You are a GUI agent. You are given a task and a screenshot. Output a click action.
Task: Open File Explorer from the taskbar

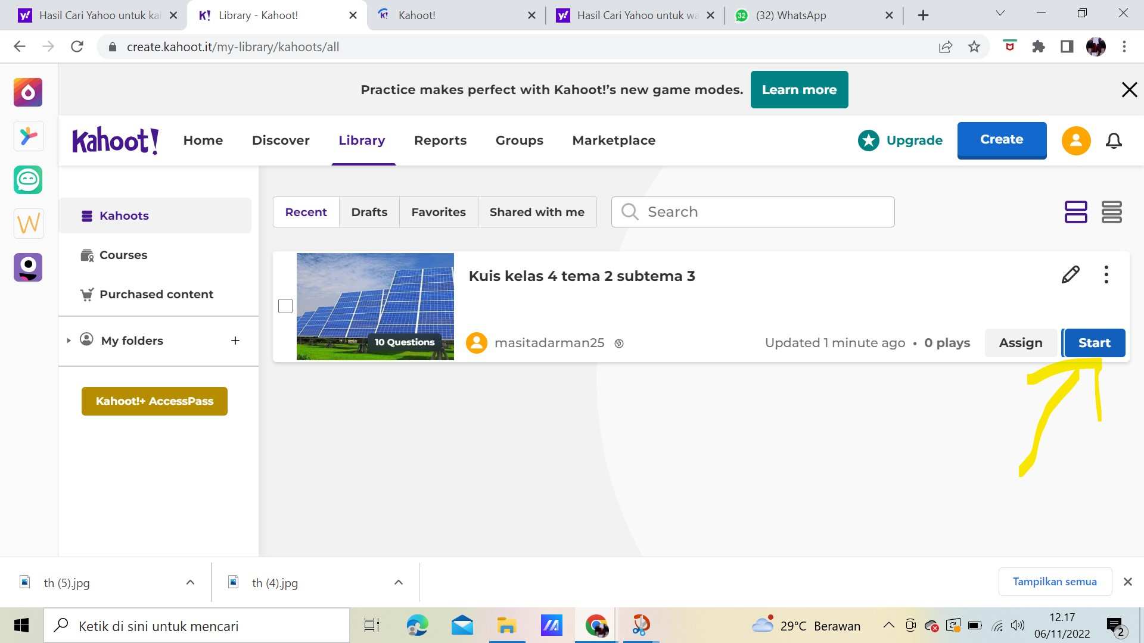click(x=506, y=625)
